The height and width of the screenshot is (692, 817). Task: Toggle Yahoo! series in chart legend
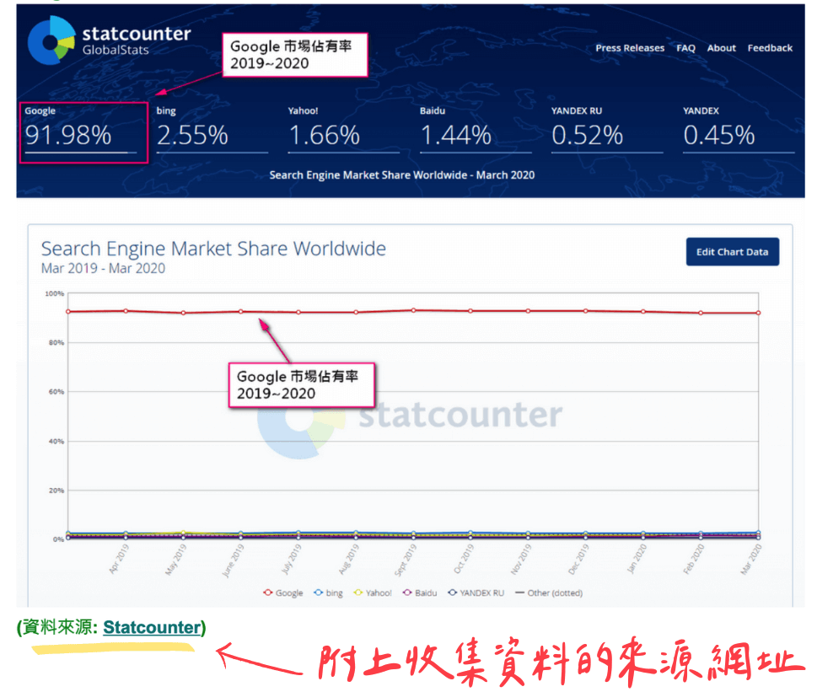pyautogui.click(x=373, y=593)
